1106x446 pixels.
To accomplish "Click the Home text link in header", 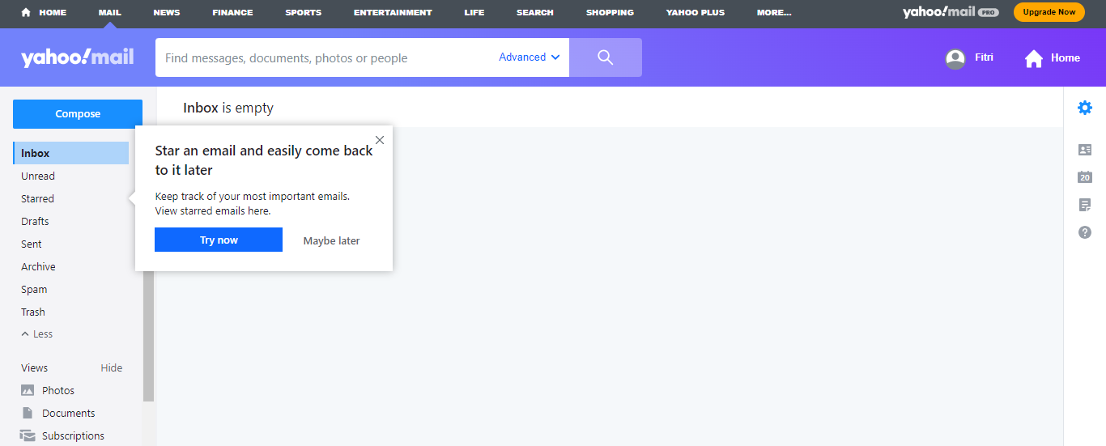I will (1066, 57).
